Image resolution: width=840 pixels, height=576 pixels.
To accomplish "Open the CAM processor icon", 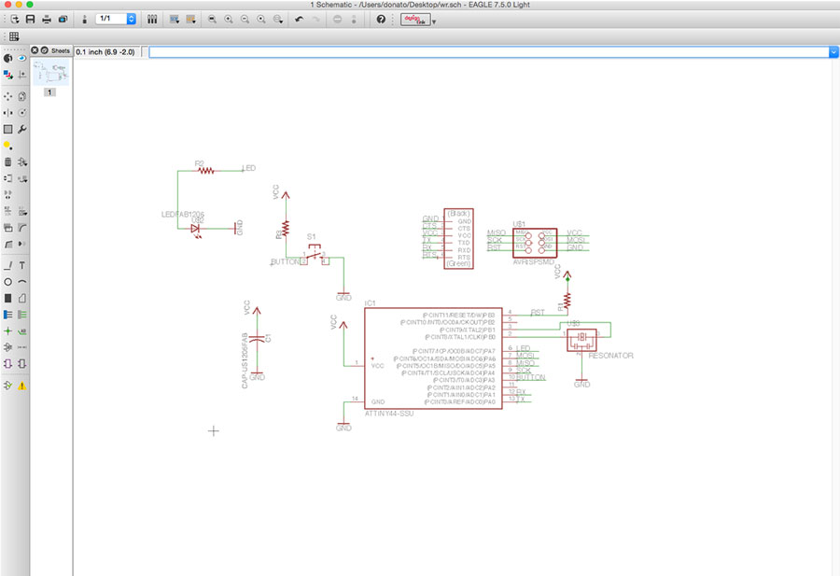I will point(63,20).
